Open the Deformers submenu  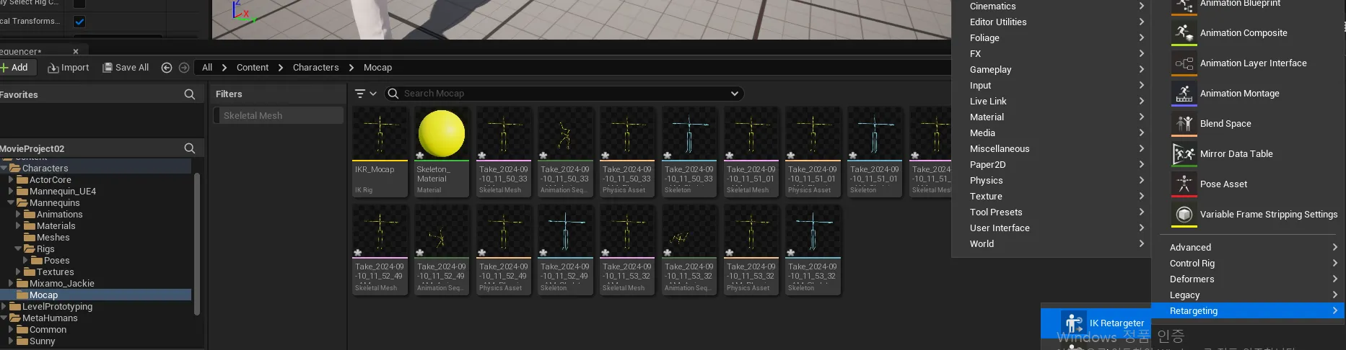(x=1252, y=279)
